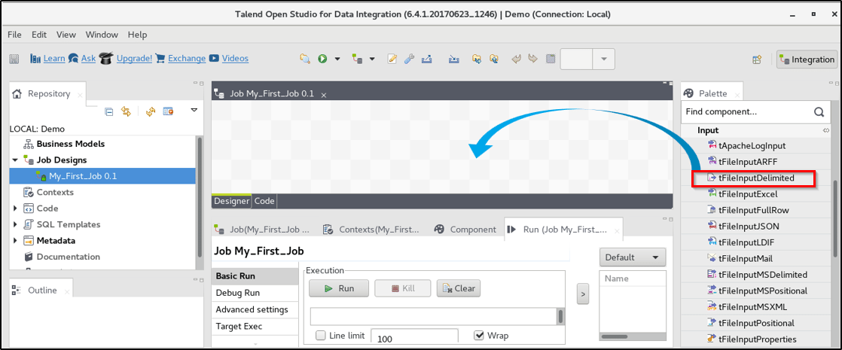Viewport: 842px width, 350px height.
Task: Open the Exchange link
Action: tap(187, 59)
